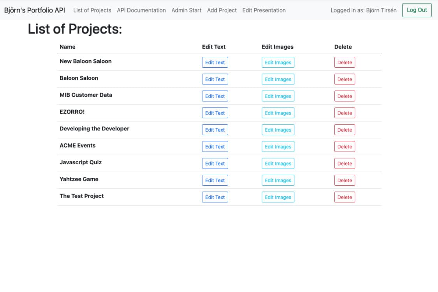
Task: Delete the Developing the Developer project
Action: point(345,130)
